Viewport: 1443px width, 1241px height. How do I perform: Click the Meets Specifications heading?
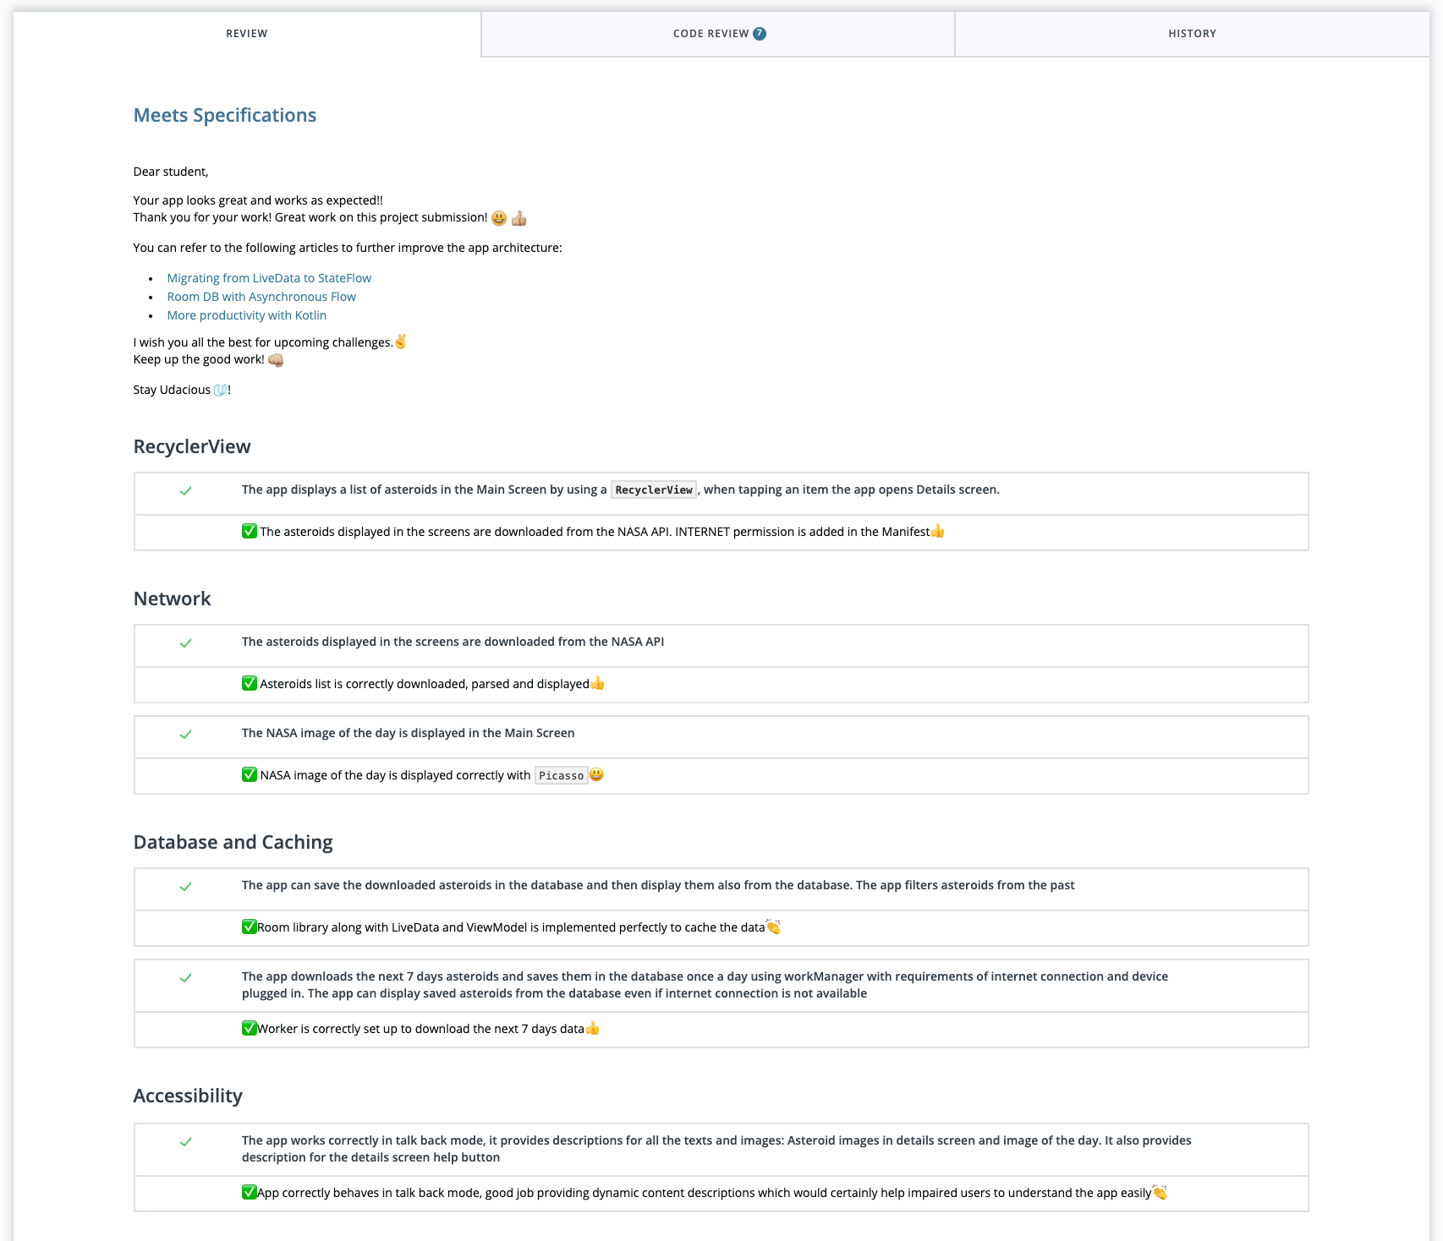[x=224, y=115]
